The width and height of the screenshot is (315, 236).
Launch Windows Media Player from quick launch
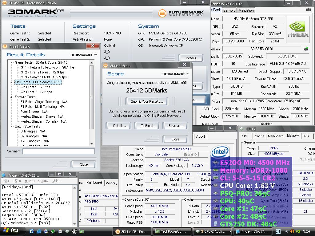point(46,231)
